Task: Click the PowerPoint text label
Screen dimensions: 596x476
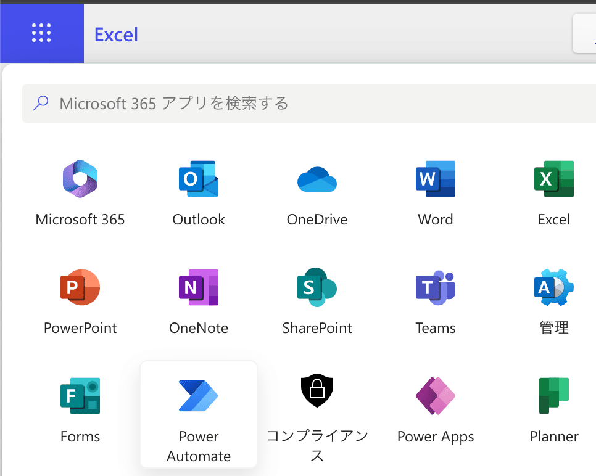Action: pyautogui.click(x=80, y=328)
